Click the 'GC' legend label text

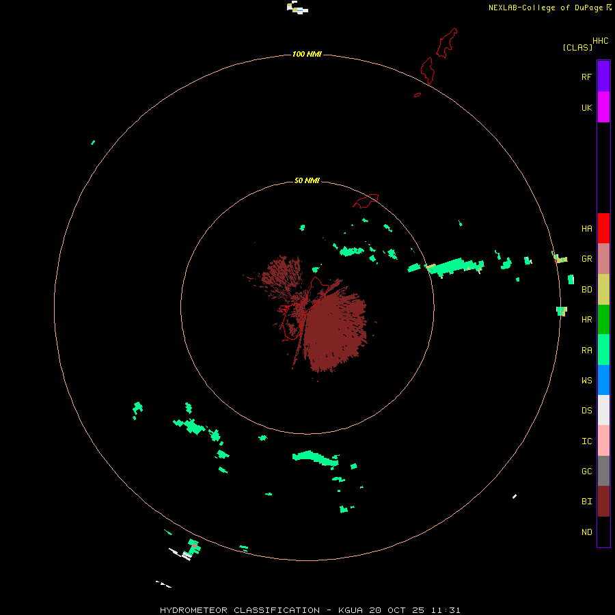(x=586, y=471)
